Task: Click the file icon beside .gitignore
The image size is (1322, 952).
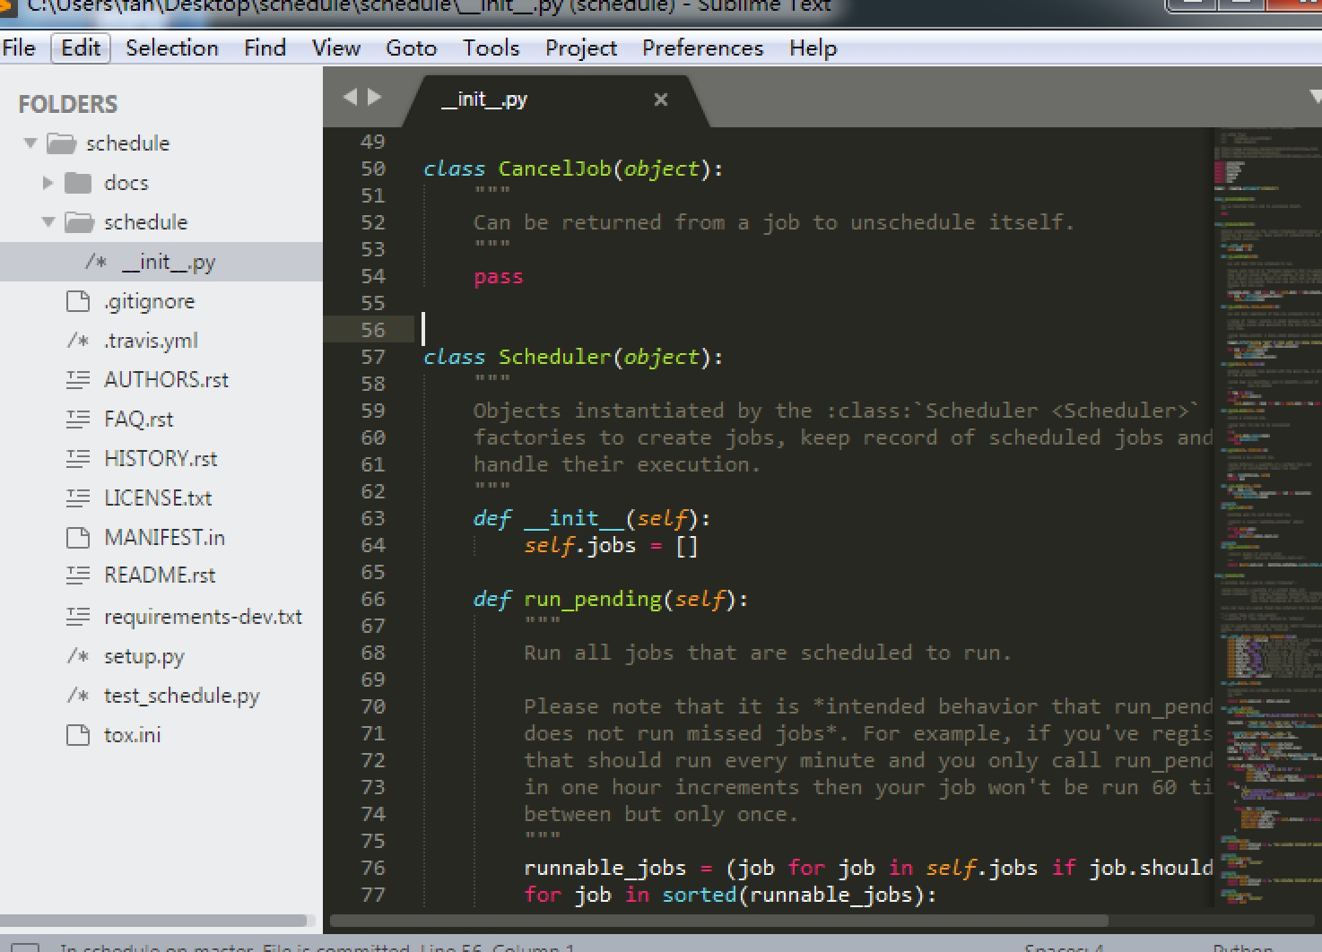Action: click(x=79, y=301)
